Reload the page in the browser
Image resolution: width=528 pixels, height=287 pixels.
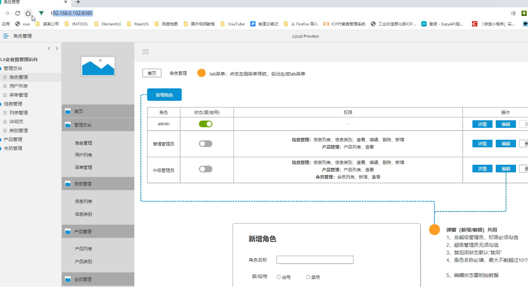point(18,13)
